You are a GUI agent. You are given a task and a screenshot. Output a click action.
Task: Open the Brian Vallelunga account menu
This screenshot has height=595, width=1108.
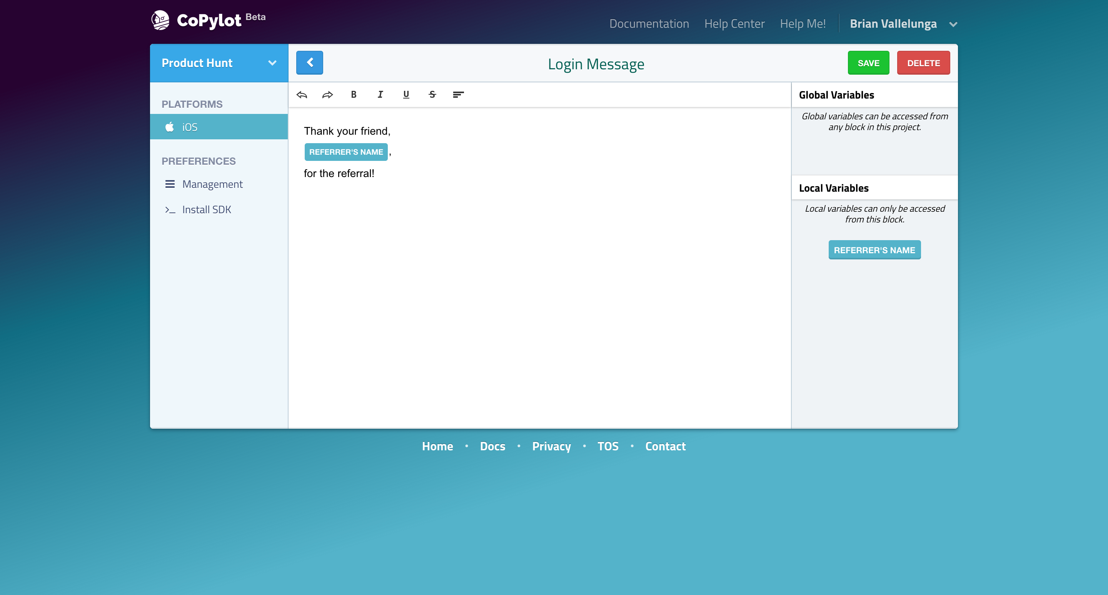pos(903,23)
